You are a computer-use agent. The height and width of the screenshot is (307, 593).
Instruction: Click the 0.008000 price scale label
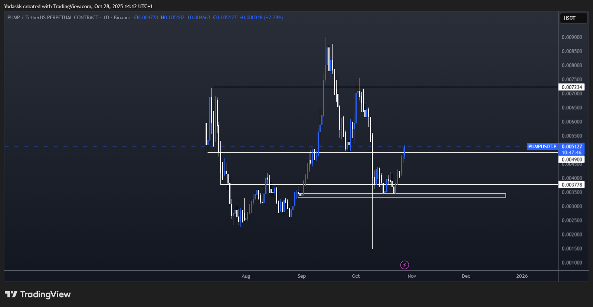click(572, 65)
